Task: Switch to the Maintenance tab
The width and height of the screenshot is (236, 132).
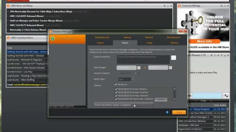Action: (173, 37)
